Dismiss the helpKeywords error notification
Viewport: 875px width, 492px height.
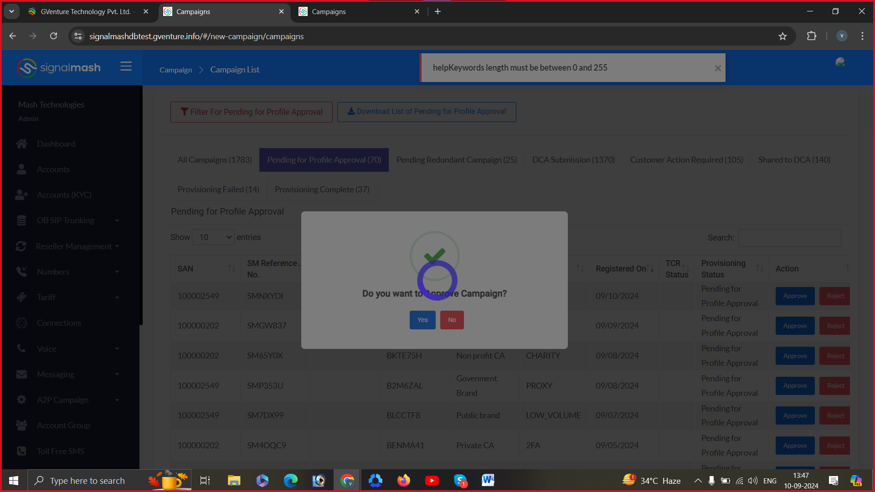pyautogui.click(x=718, y=68)
